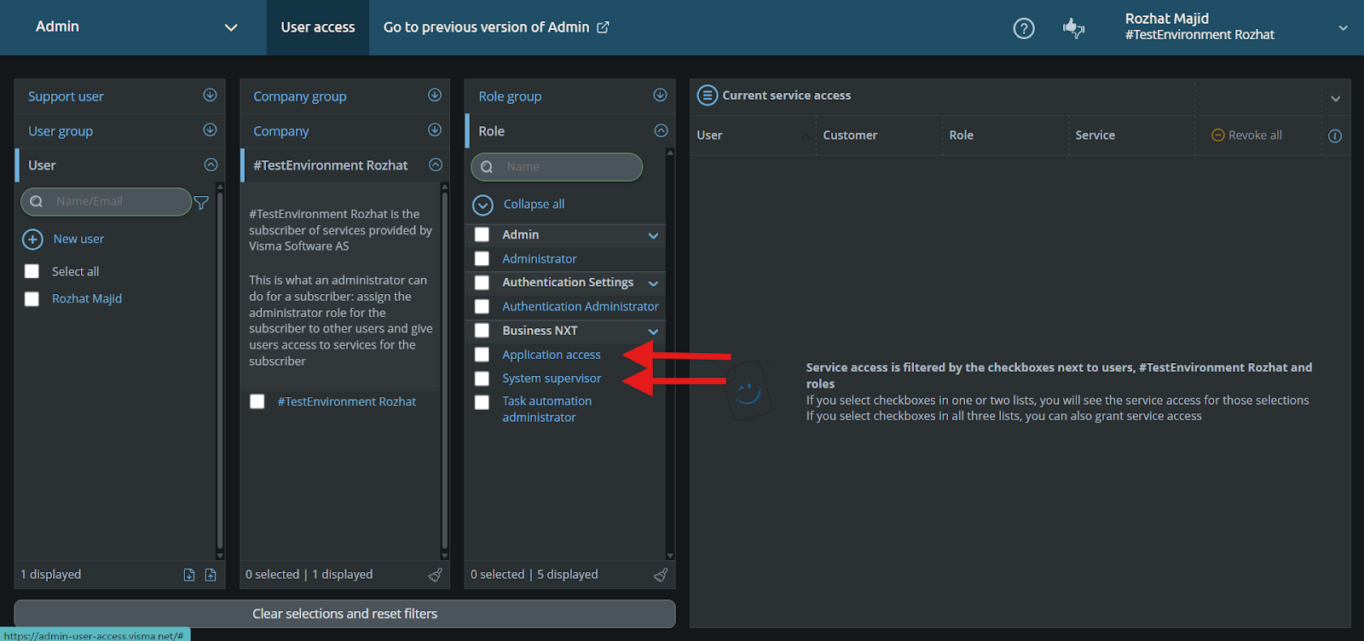Collapse the Business NXT role category
1364x641 pixels.
(x=653, y=332)
